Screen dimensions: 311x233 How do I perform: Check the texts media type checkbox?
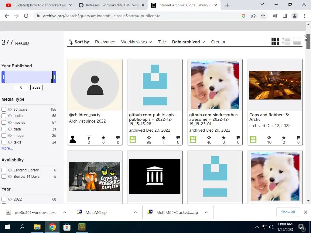[x=4, y=142]
